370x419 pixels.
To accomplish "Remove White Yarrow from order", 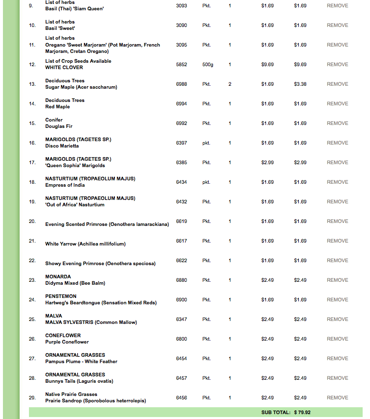I will pos(337,241).
